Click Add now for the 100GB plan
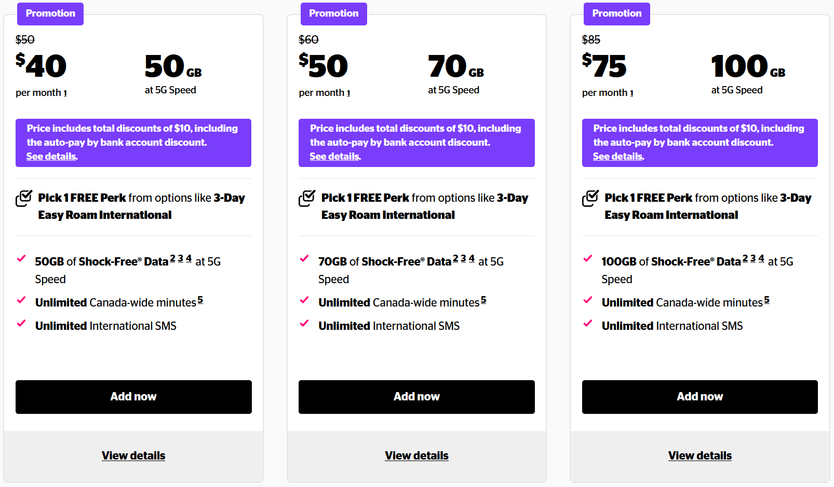834x487 pixels. [700, 397]
